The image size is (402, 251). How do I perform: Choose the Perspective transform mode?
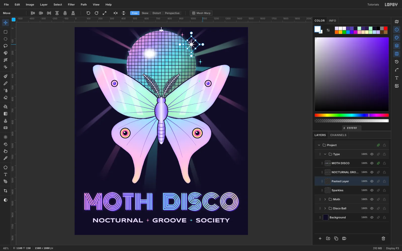pos(172,13)
